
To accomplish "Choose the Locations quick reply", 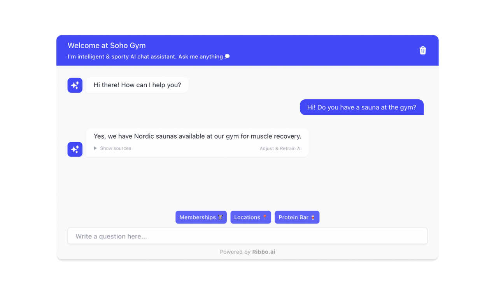I will click(x=251, y=217).
